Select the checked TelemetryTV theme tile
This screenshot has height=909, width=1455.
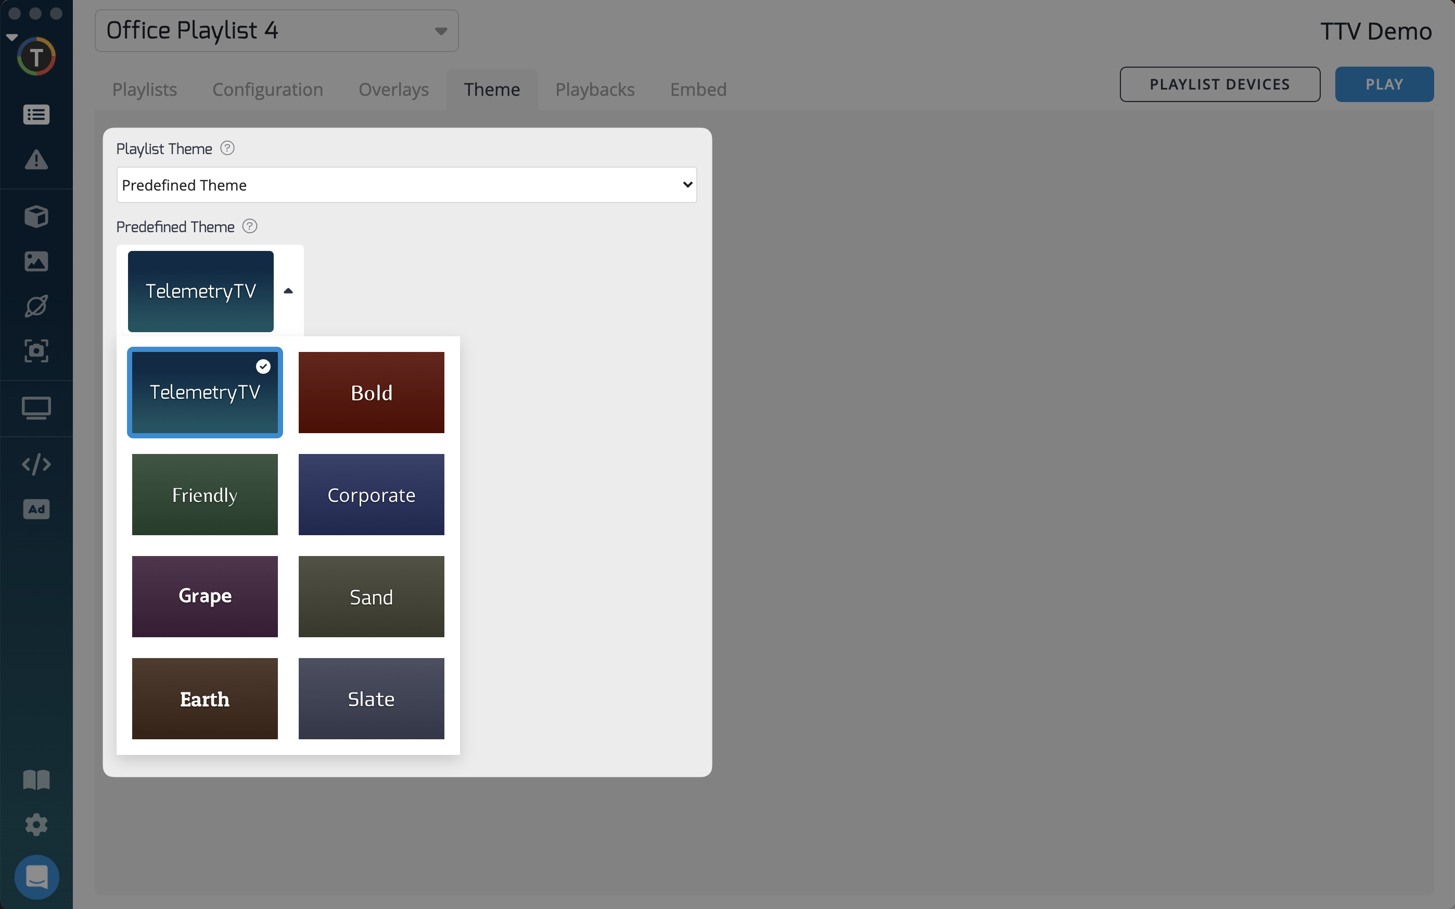pos(205,393)
